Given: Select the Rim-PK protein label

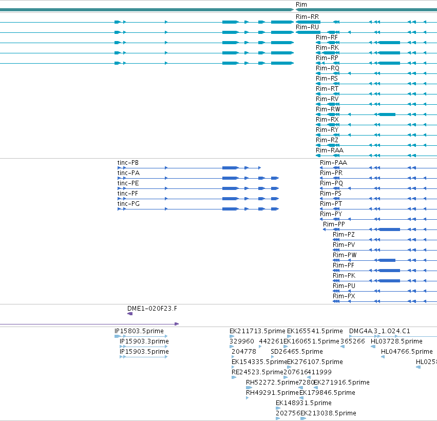Looking at the screenshot, I should tap(344, 276).
